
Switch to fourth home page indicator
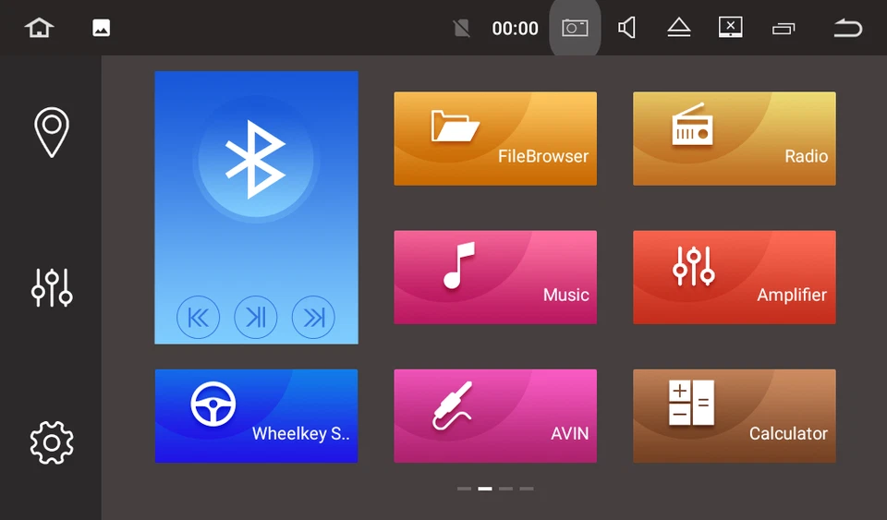click(x=527, y=489)
